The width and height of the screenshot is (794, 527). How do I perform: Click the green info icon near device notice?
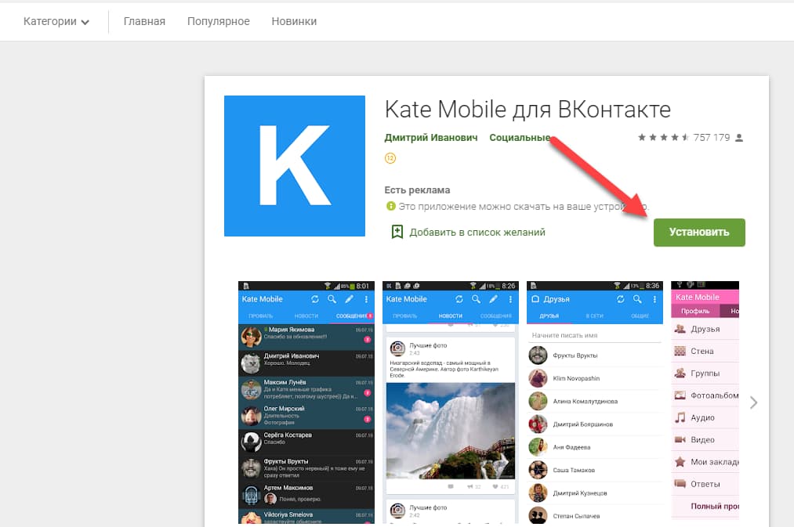coord(391,206)
